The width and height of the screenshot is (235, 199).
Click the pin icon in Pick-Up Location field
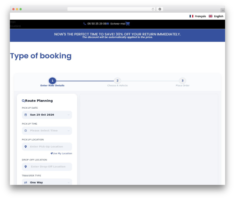pyautogui.click(x=26, y=147)
